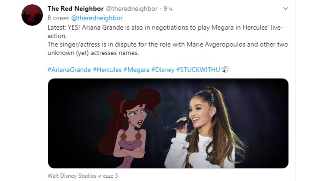The width and height of the screenshot is (315, 181).
Task: Click the microphone shown in the image
Action: (176, 125)
